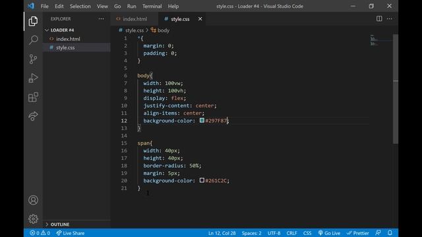Open the File menu
The width and height of the screenshot is (422, 237).
(x=44, y=6)
